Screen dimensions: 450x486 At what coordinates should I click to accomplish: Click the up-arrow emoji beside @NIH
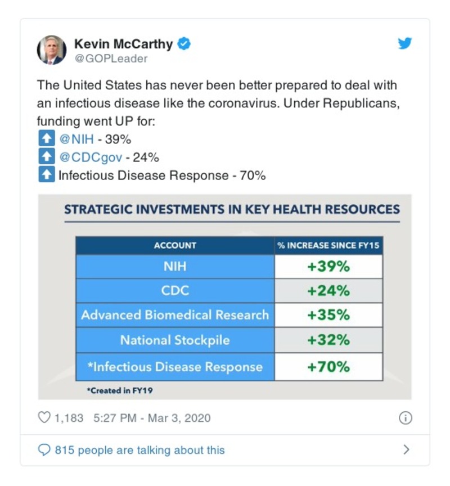[46, 139]
